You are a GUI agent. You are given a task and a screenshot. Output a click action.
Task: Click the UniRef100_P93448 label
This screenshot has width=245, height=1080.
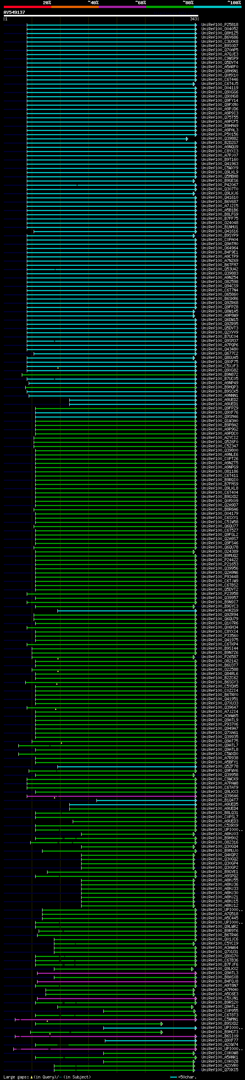click(220, 577)
